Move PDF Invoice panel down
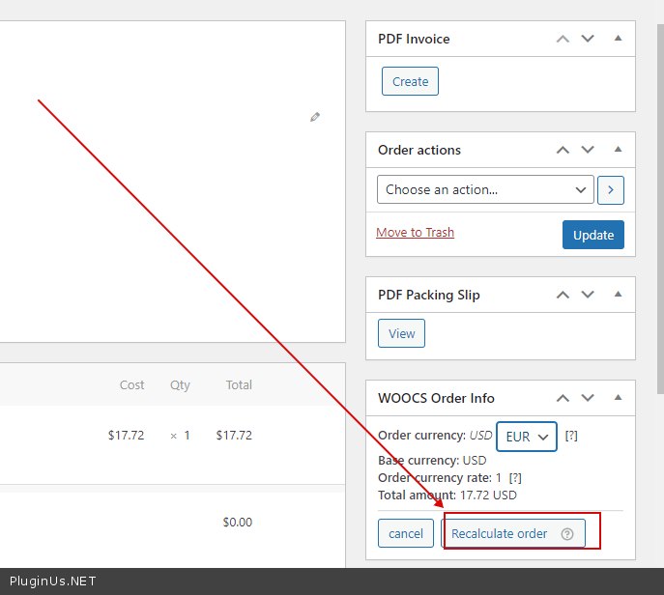664x595 pixels. click(x=588, y=39)
